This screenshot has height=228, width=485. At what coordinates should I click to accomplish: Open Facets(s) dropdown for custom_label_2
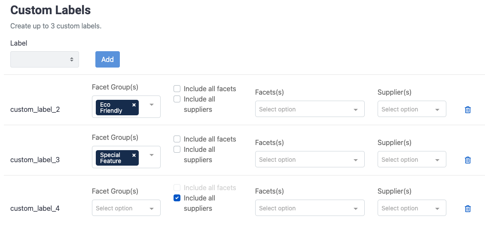[310, 109]
